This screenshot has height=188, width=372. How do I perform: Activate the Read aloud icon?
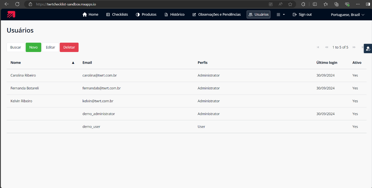280,4
